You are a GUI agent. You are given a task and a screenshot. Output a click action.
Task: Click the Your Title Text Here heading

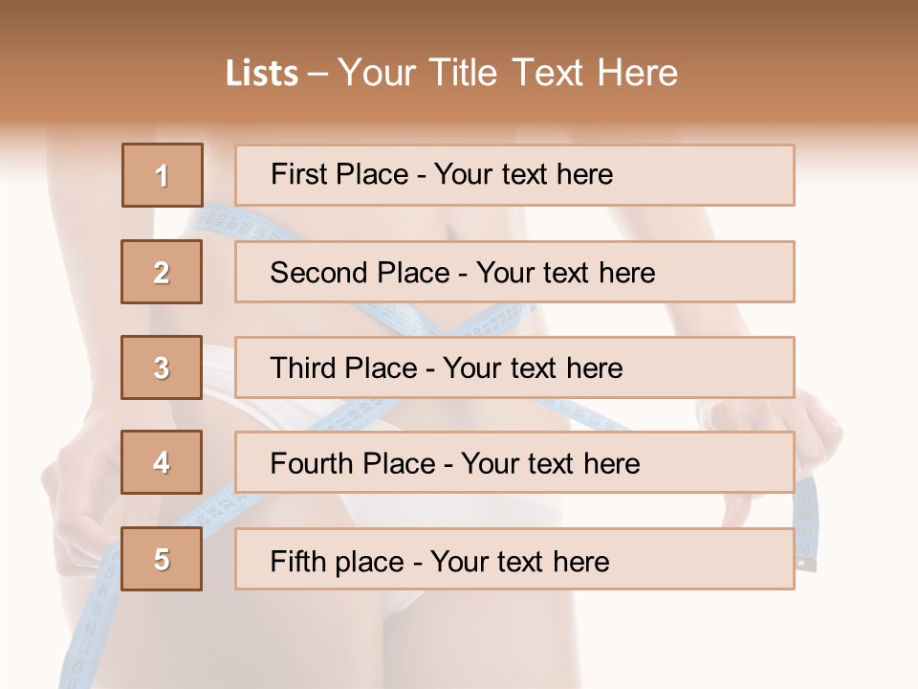(x=508, y=74)
